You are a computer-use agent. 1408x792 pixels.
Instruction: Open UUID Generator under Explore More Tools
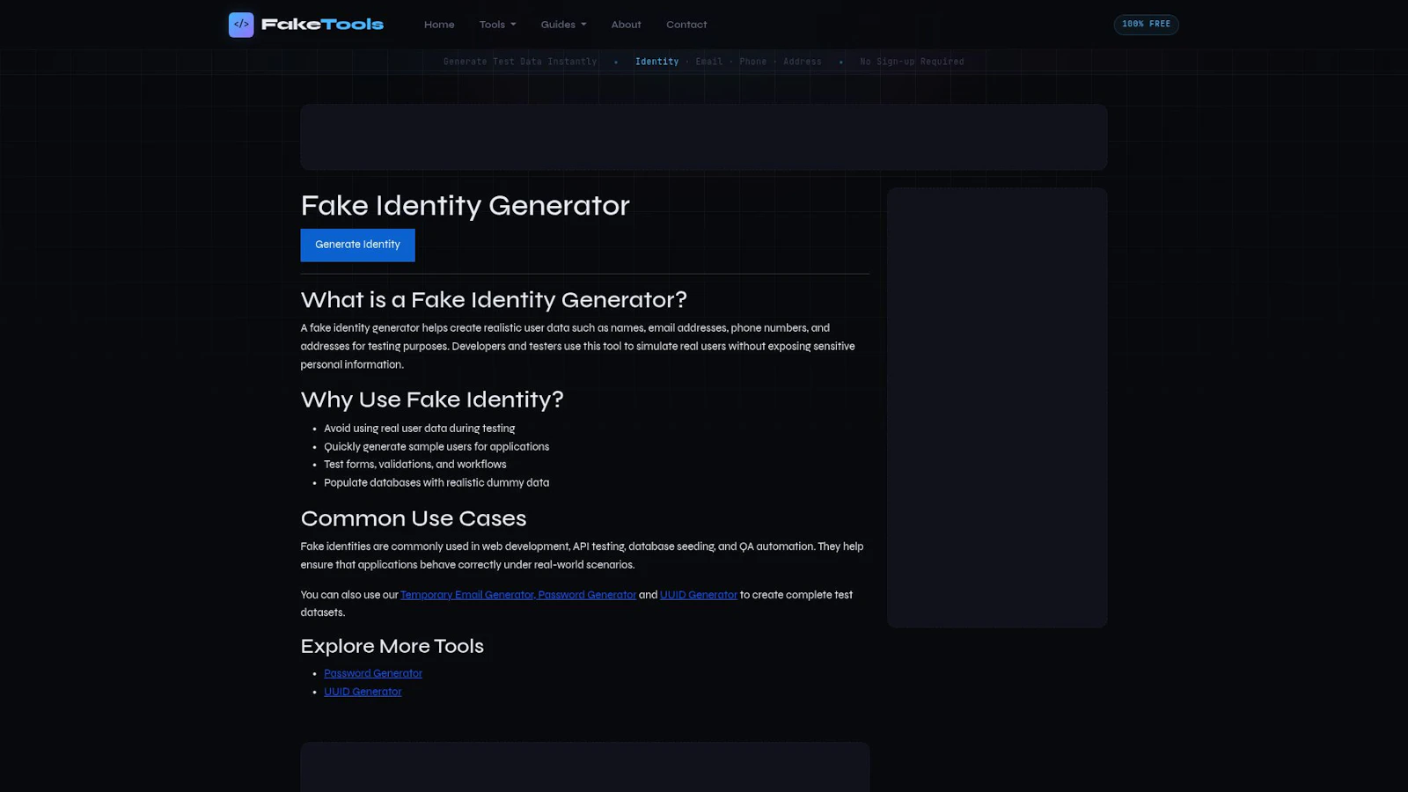pyautogui.click(x=363, y=692)
